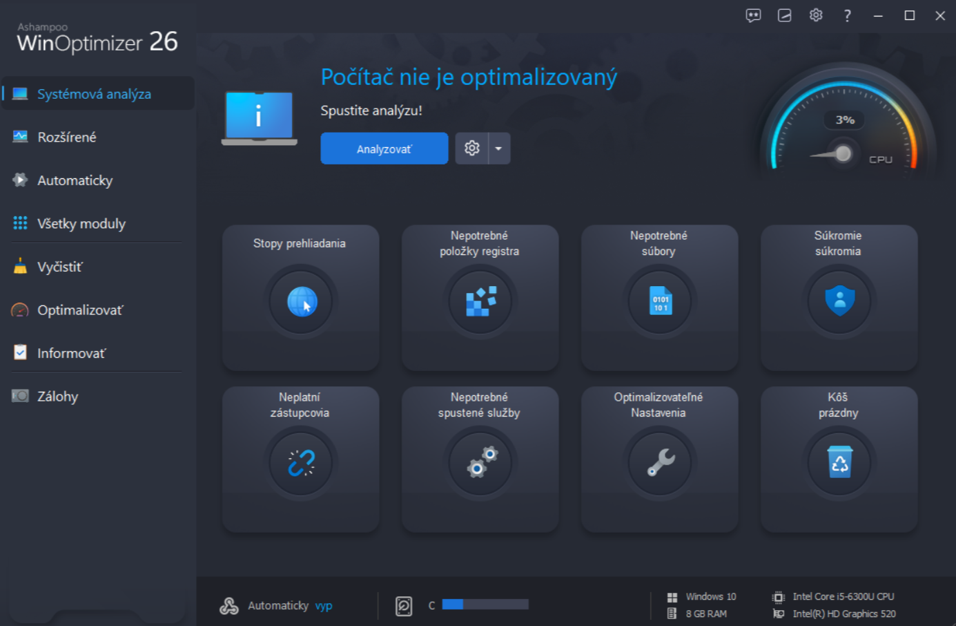Click the Zálohy safe icon in sidebar
The height and width of the screenshot is (626, 956).
pos(20,396)
